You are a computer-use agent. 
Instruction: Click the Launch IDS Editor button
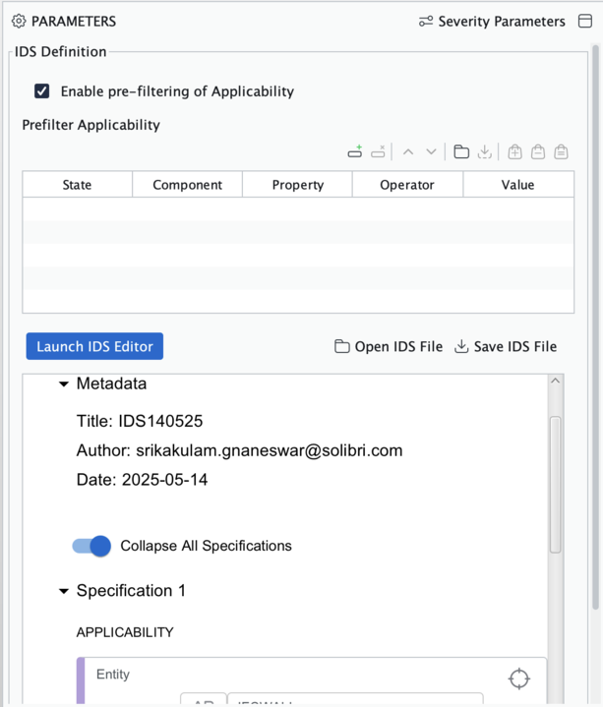click(94, 346)
